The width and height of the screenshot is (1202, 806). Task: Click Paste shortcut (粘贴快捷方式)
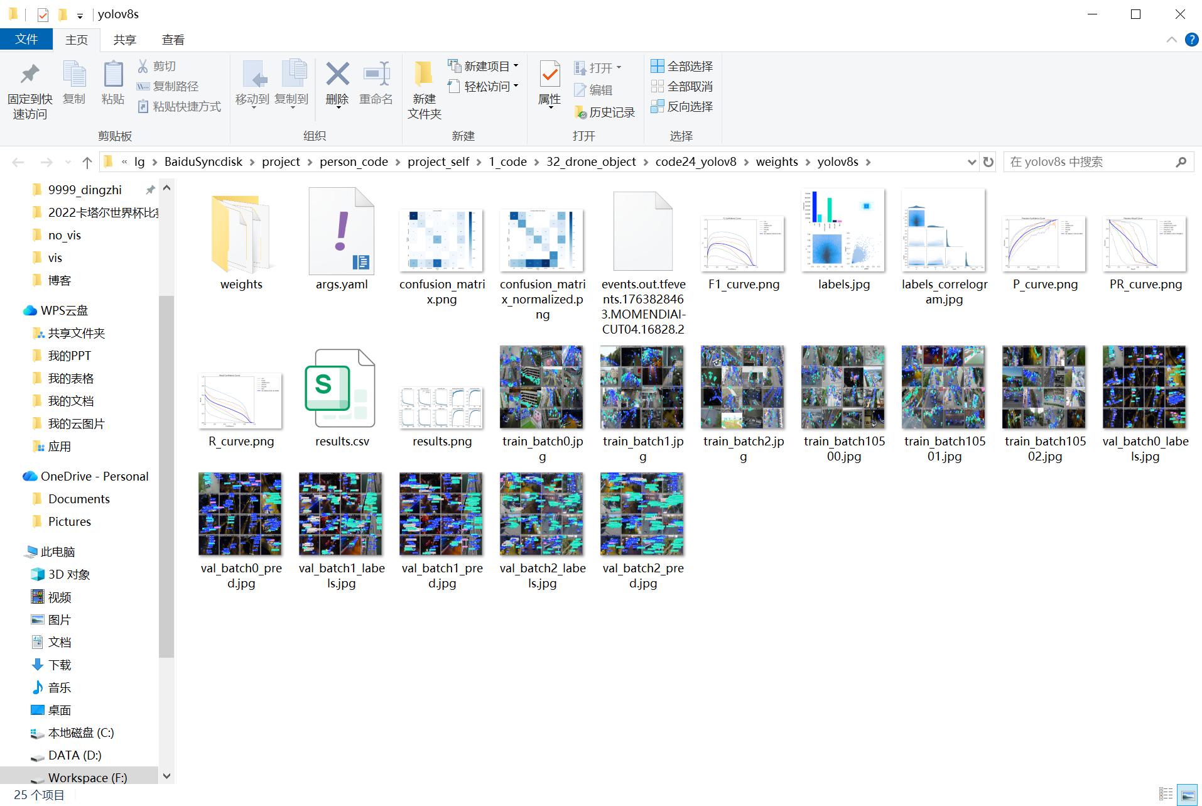coord(179,106)
